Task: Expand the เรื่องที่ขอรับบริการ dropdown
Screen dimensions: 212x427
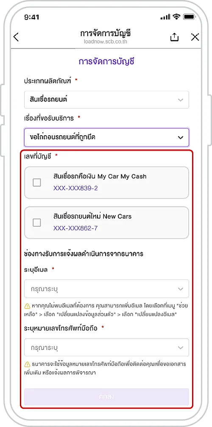Action: click(x=106, y=137)
